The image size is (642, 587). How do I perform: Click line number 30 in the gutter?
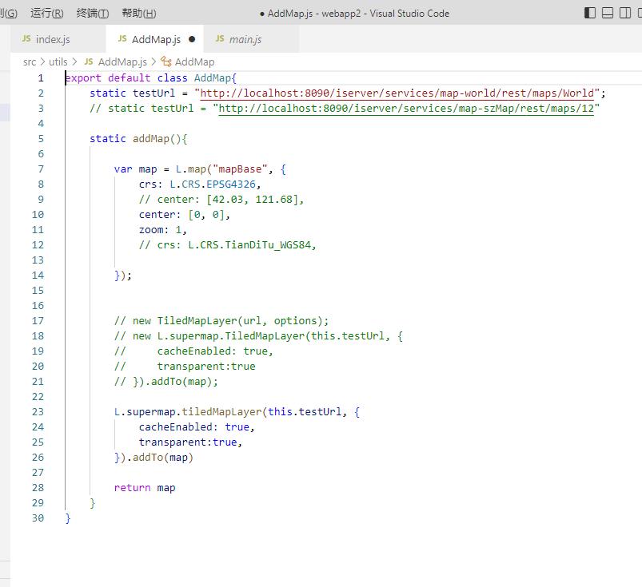(38, 518)
